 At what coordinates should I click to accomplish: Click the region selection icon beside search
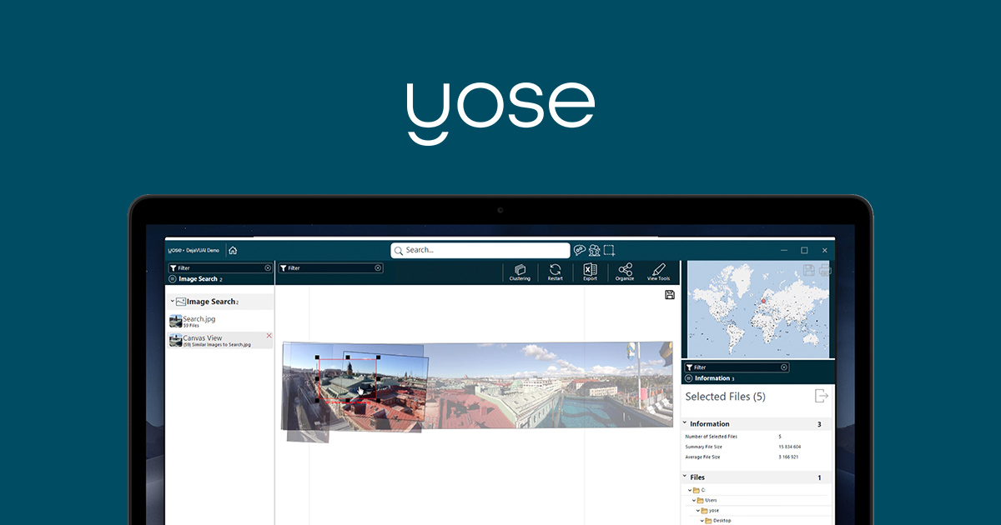pos(610,250)
